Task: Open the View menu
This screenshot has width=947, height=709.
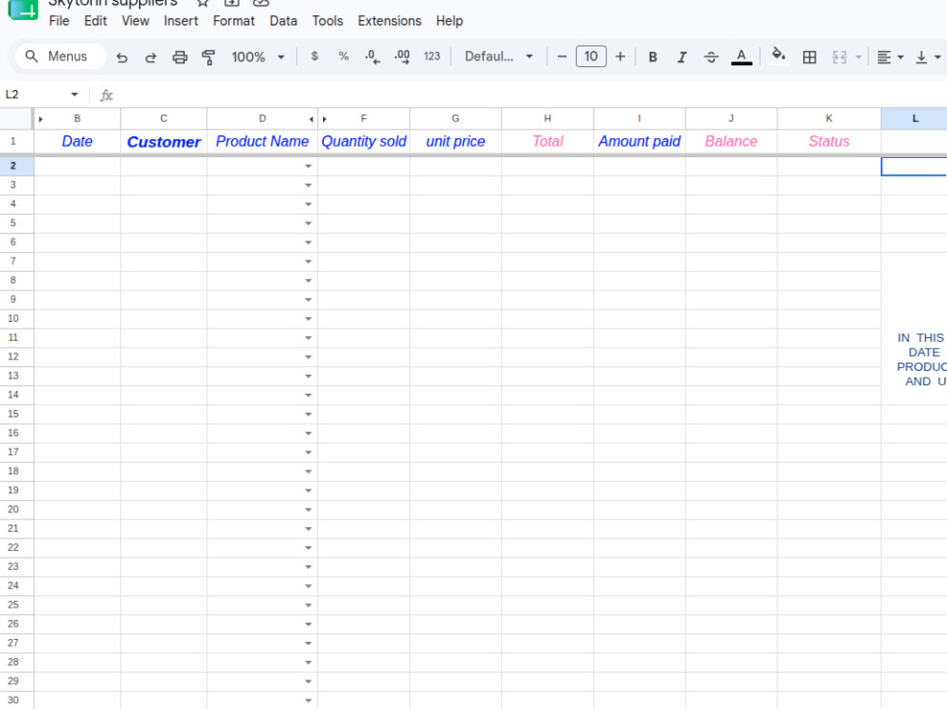Action: (x=135, y=21)
